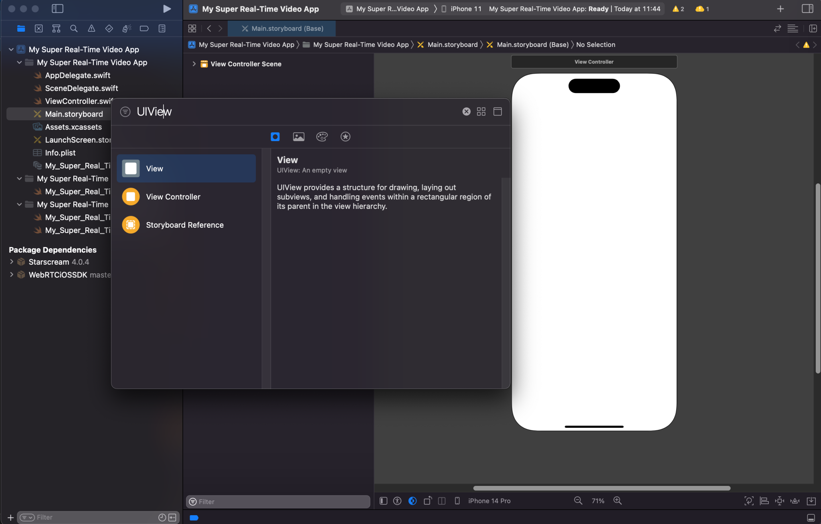Collapse the My Super Real-Time Video App project
This screenshot has width=821, height=524.
(11, 49)
